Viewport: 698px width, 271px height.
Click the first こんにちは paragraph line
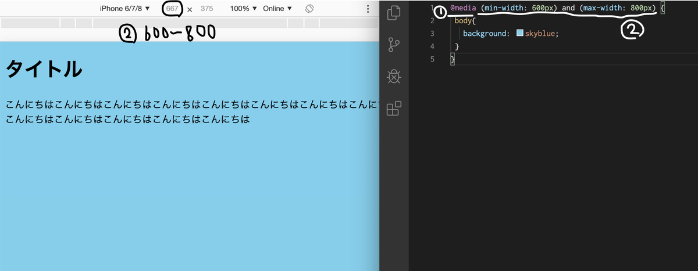(192, 105)
